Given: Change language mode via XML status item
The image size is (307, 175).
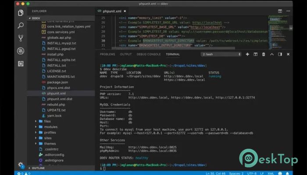Looking at the screenshot, I should point(271,173).
